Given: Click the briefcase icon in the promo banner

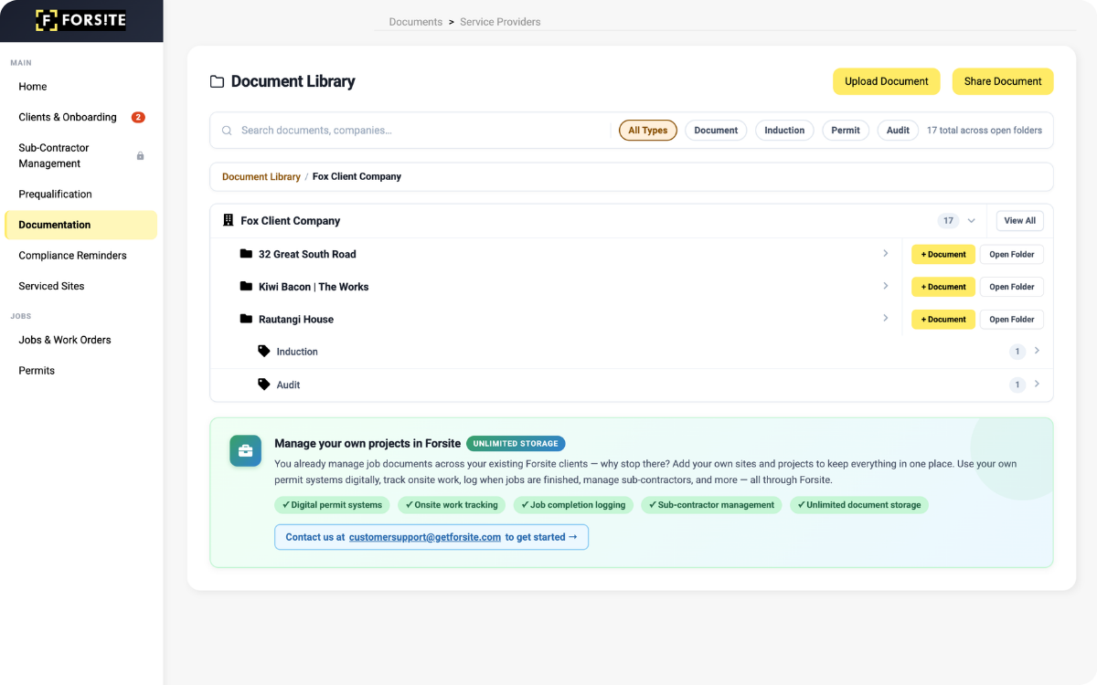Looking at the screenshot, I should [245, 451].
